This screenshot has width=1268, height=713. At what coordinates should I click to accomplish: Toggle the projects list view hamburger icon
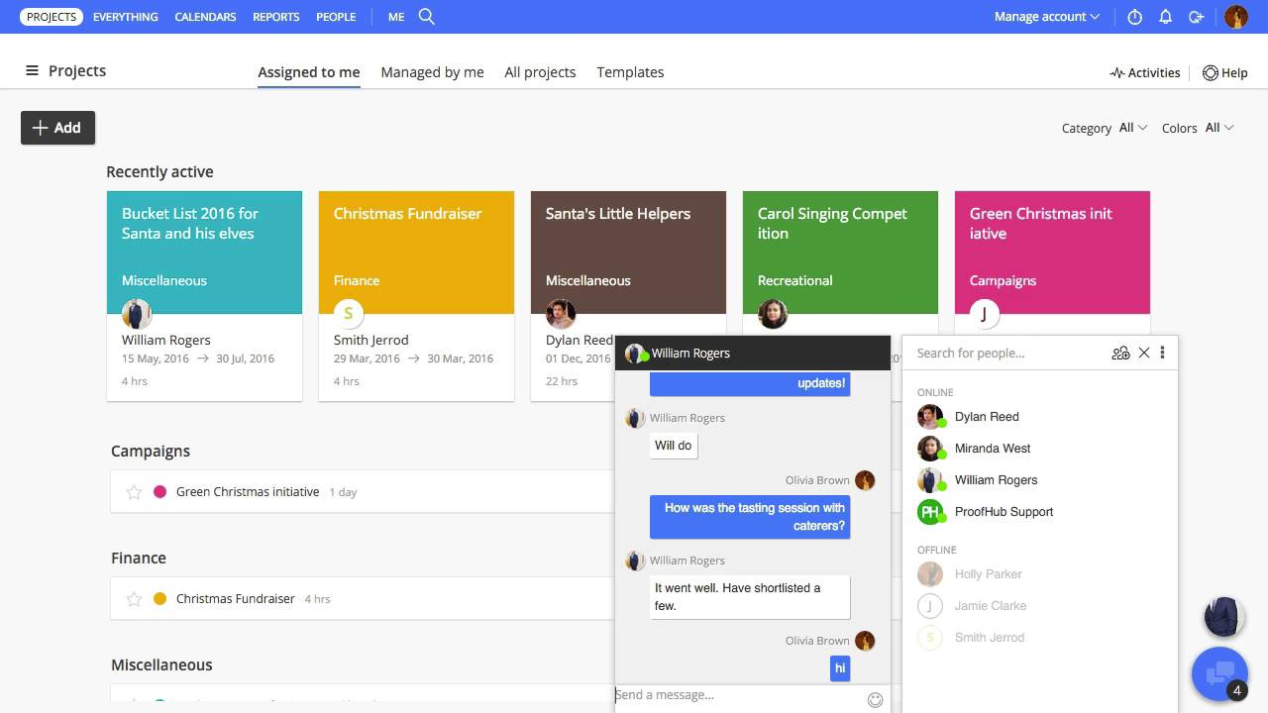click(33, 70)
